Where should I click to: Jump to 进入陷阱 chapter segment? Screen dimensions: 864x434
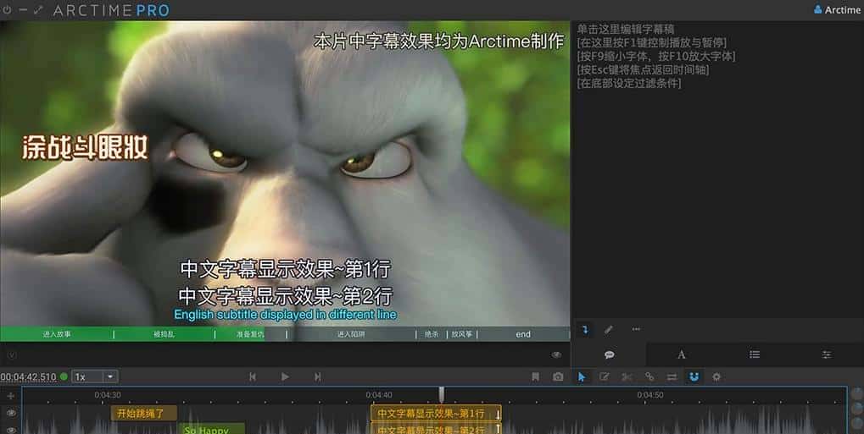(351, 334)
